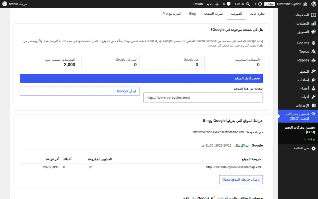Select the الفهرسة tab
The image size is (318, 199).
(237, 14)
